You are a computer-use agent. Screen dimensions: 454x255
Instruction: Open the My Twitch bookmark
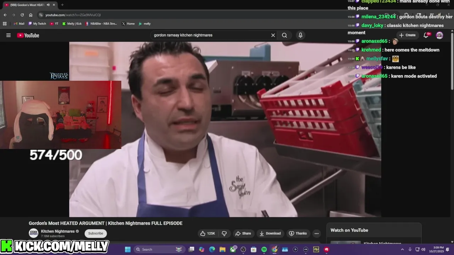coord(37,24)
